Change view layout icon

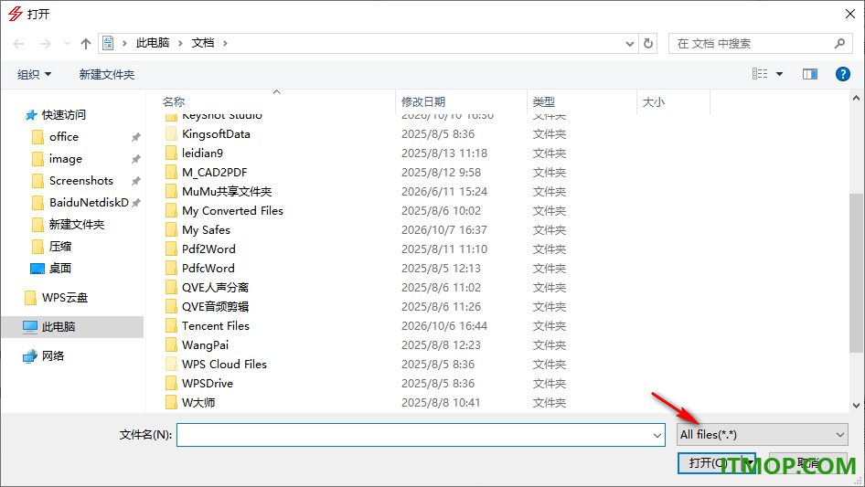click(x=760, y=74)
